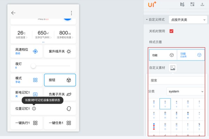Click the 夜灯 brightness slider handle
Screen dimensions: 209x139
click(33, 66)
